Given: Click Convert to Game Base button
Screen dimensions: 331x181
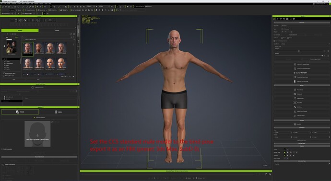Looking at the screenshot, I should (x=302, y=77).
